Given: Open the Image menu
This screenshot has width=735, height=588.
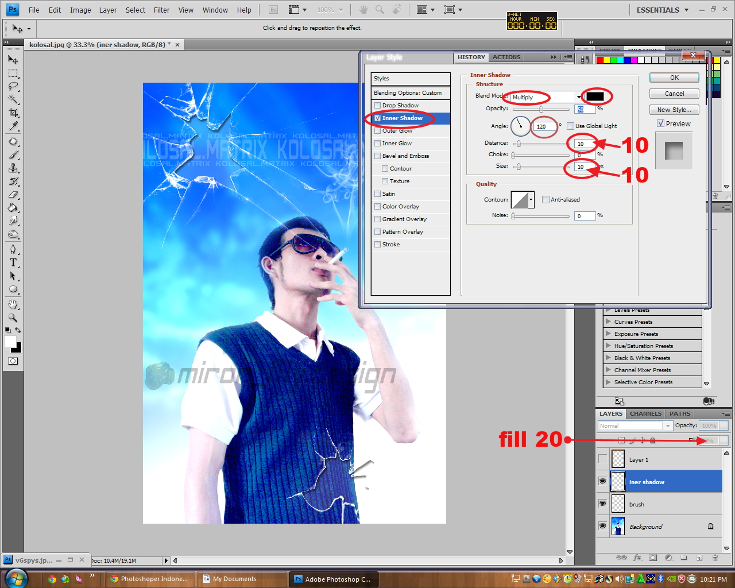Looking at the screenshot, I should pos(80,10).
